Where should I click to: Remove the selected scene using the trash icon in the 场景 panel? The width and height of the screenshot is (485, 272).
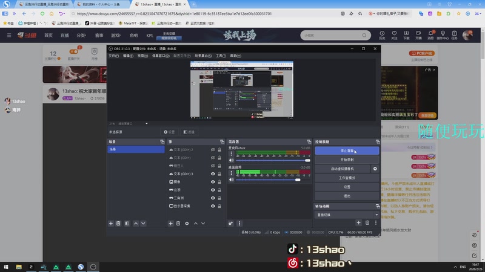(118, 223)
